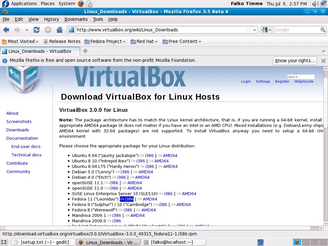Go to the Home page icon
Screen dimensions: 328x246
point(59,30)
